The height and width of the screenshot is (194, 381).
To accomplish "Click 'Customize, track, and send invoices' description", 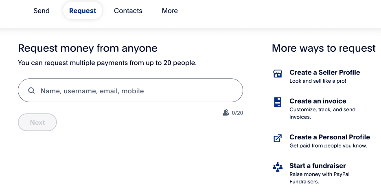I will [322, 113].
